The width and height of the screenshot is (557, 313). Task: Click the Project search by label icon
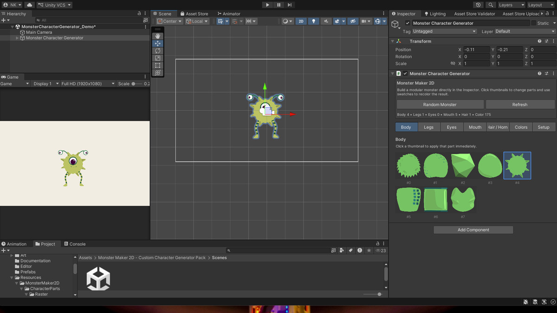351,250
